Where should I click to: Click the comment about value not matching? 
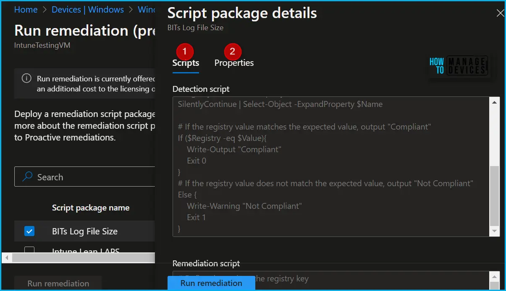[x=325, y=183]
